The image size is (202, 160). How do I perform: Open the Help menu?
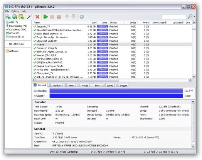point(24,11)
